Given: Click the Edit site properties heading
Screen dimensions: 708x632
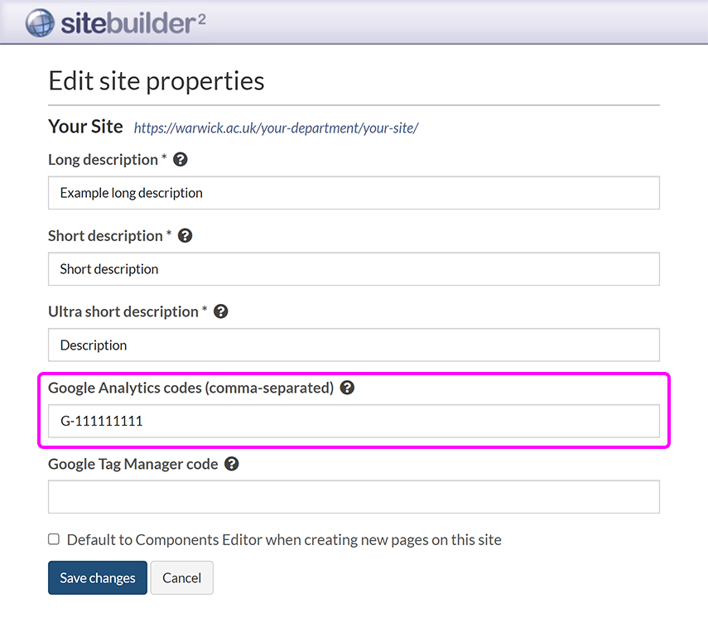Looking at the screenshot, I should pos(156,80).
